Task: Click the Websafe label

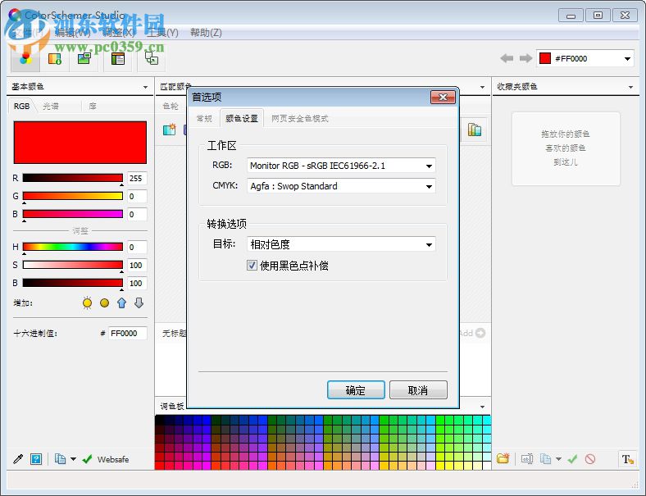Action: click(x=113, y=459)
